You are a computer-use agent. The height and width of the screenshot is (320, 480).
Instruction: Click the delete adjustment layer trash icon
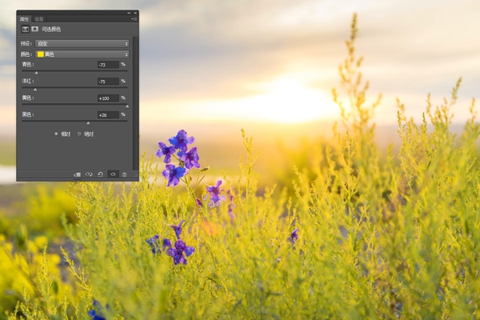(x=124, y=174)
